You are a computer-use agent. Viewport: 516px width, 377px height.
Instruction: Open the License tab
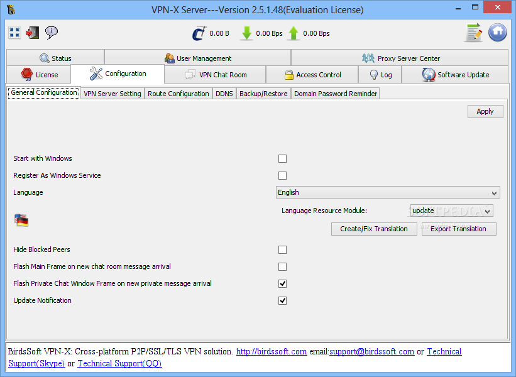tap(39, 75)
